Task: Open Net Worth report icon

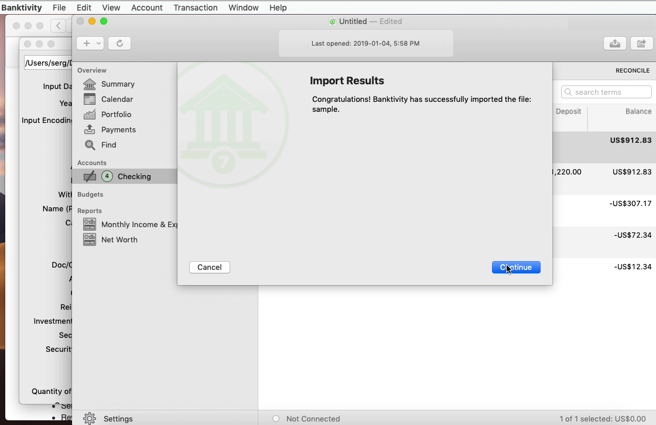Action: pyautogui.click(x=90, y=239)
